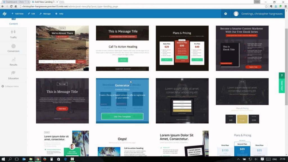Image resolution: width=288 pixels, height=162 pixels.
Task: Choose the Oops! error page template
Action: [x=122, y=143]
